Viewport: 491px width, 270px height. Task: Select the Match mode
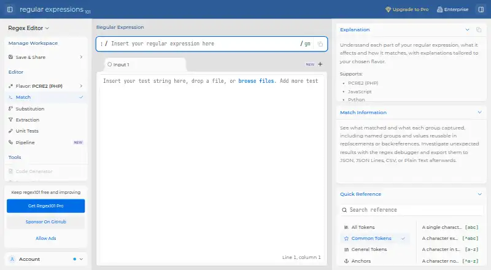tap(45, 97)
